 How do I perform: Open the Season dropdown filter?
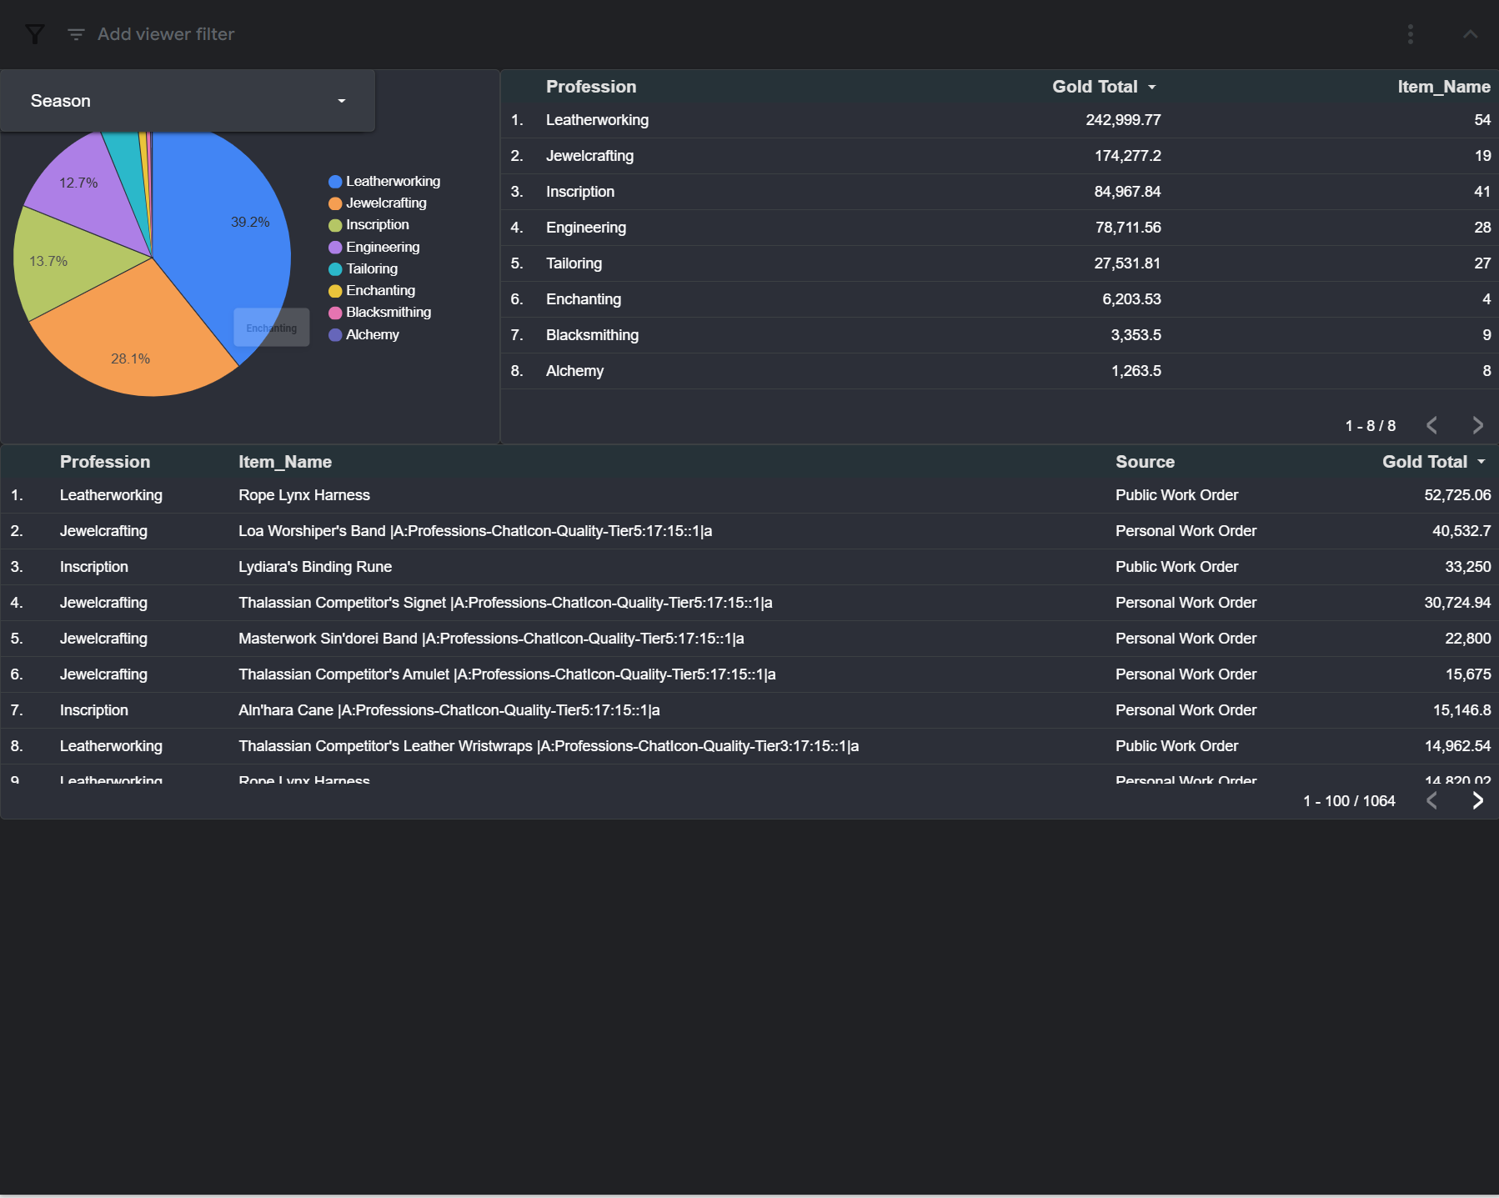[188, 101]
